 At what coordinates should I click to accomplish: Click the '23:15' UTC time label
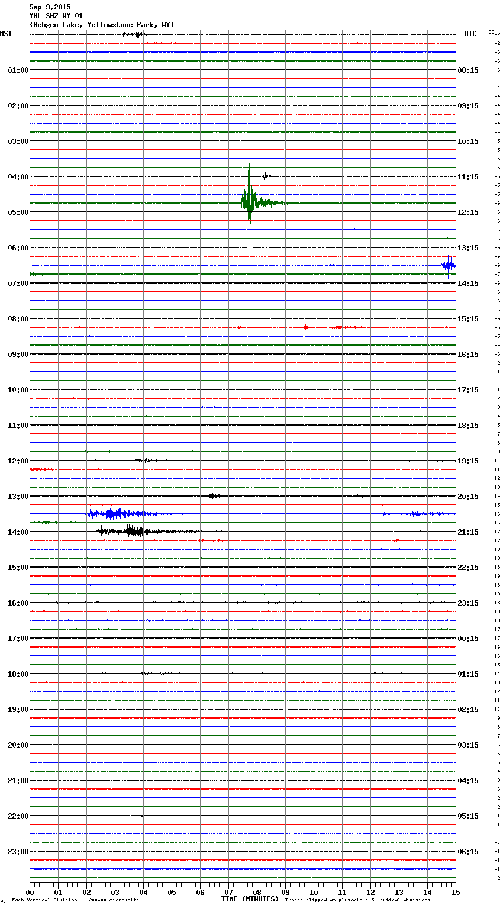click(468, 603)
